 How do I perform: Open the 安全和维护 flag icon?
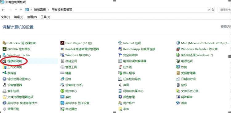120,55
